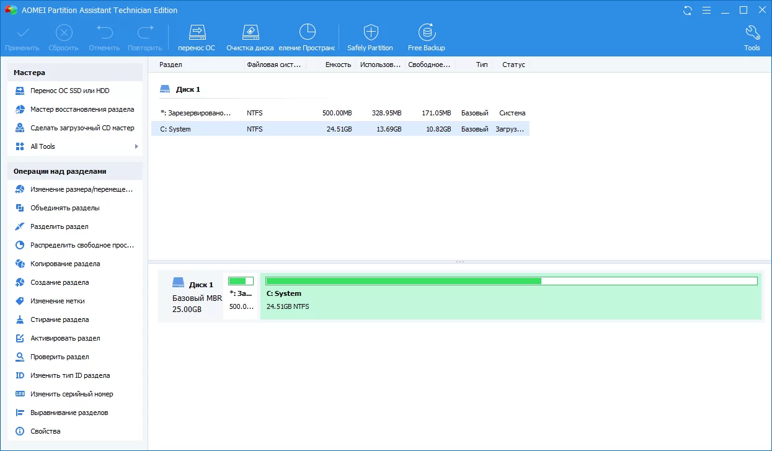Open Свойства partition properties
The width and height of the screenshot is (772, 451).
75,431
